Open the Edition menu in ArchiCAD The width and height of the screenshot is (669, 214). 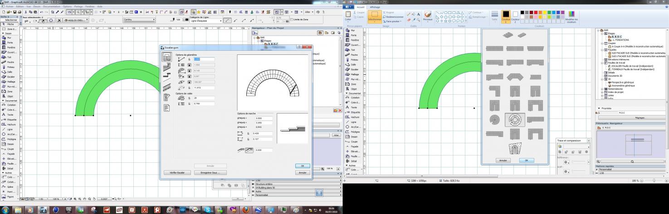(x=20, y=6)
